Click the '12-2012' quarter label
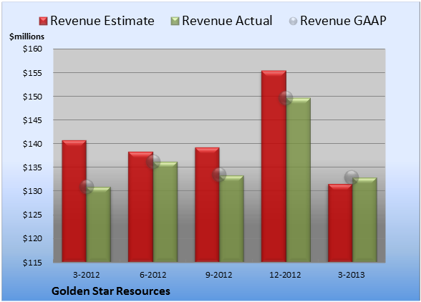Image resolution: width=421 pixels, height=302 pixels. point(285,275)
